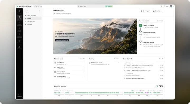Image resolution: width=190 pixels, height=104 pixels.
Task: Click the D1 progress bar segment
Action: pos(59,93)
